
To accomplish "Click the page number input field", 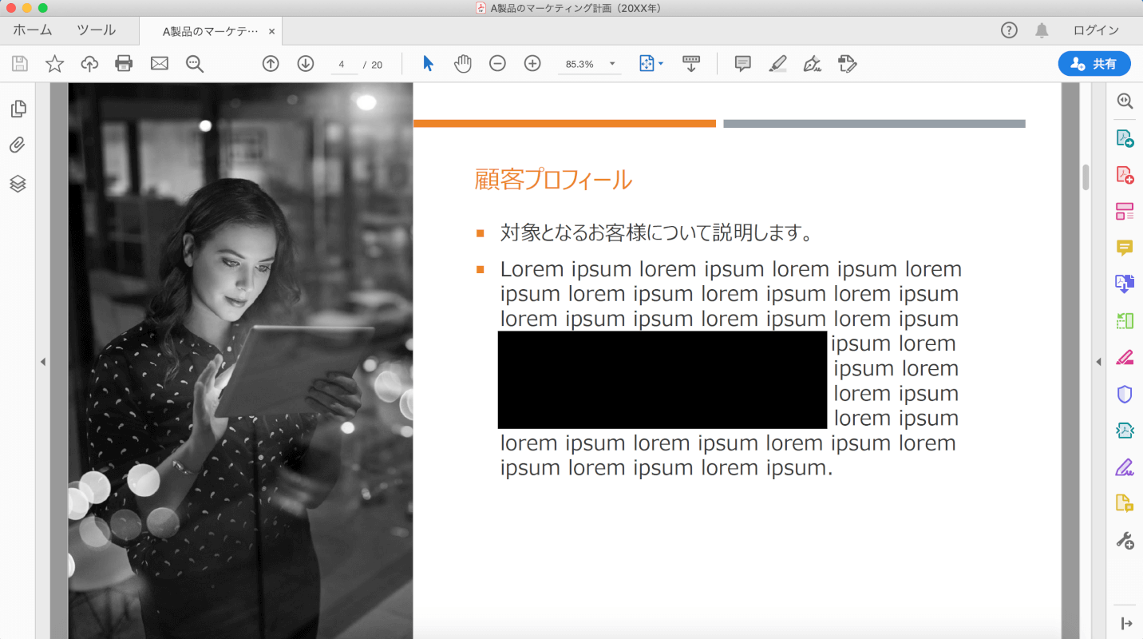I will click(342, 65).
